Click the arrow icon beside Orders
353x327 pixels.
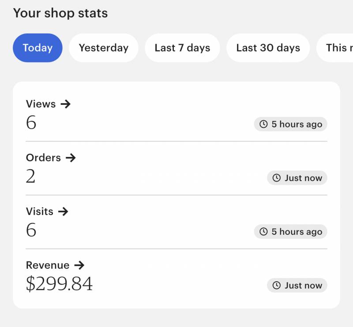coord(71,158)
